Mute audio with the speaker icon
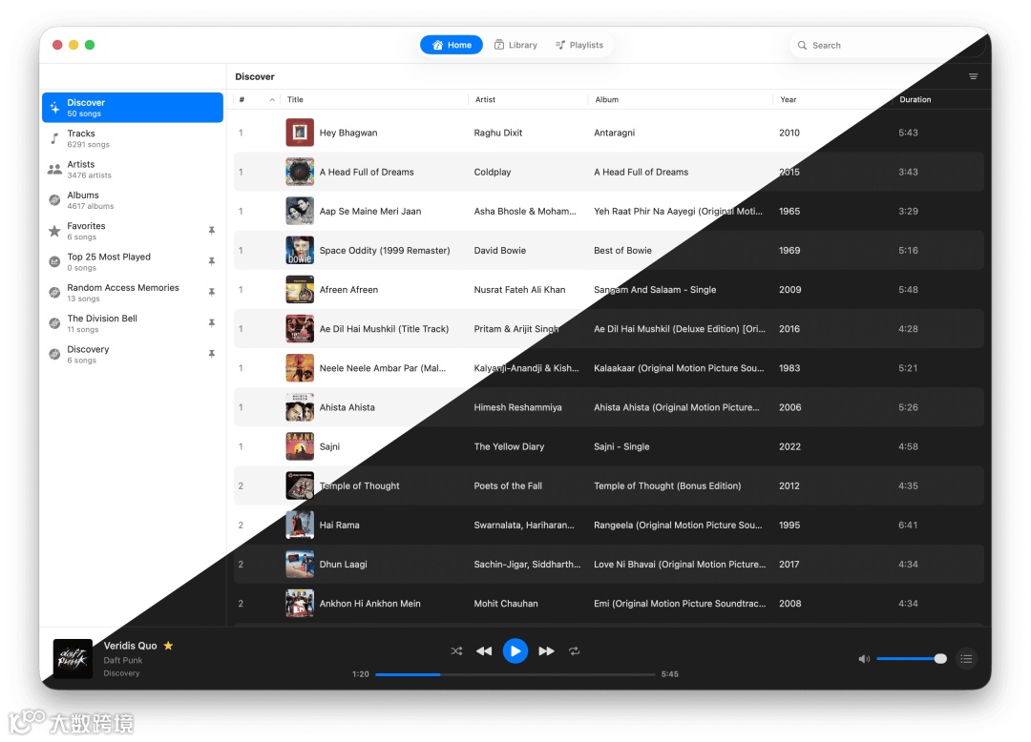This screenshot has height=742, width=1031. click(864, 659)
